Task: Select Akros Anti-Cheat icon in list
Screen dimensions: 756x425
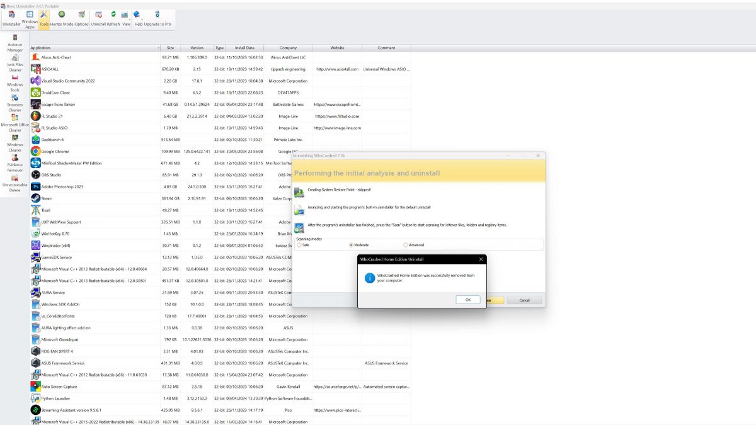Action: point(35,57)
